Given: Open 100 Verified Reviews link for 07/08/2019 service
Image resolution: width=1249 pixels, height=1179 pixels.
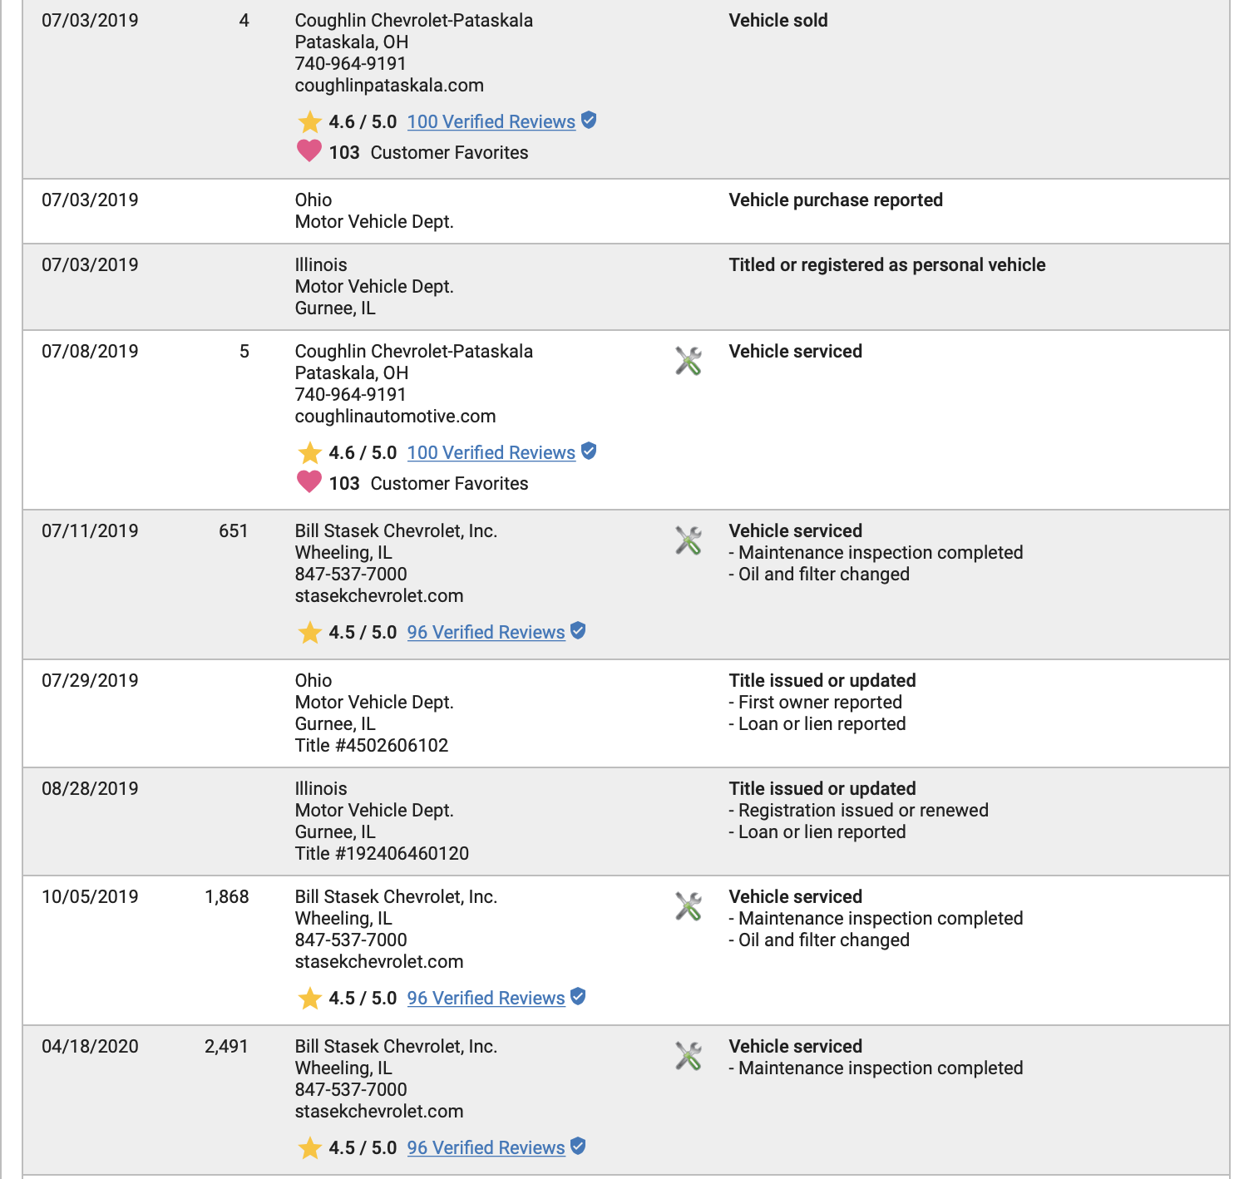Looking at the screenshot, I should (x=491, y=452).
